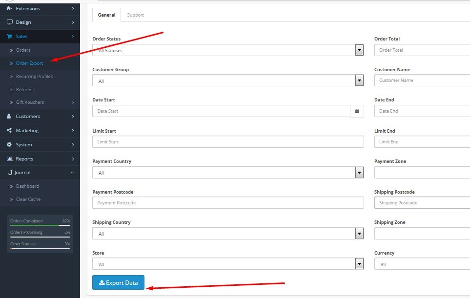Expand the Gift Vouchers submenu chevron
470x298 pixels.
73,102
